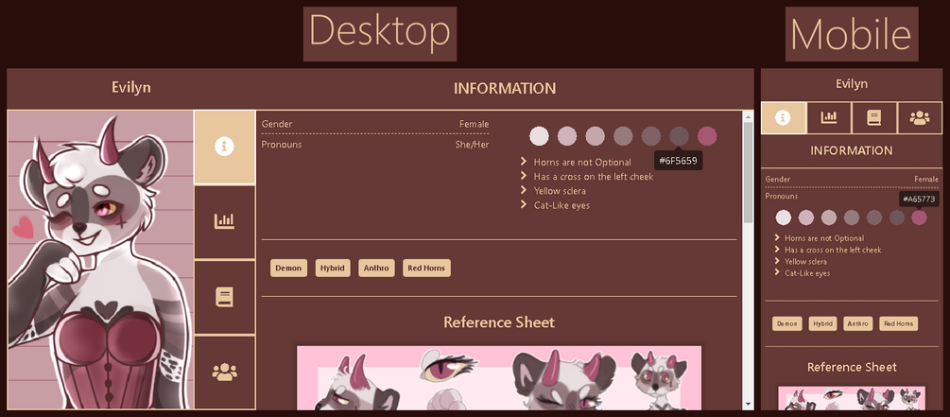Viewport: 950px width, 417px height.
Task: Click the Anthro tag in Desktop view
Action: (376, 268)
